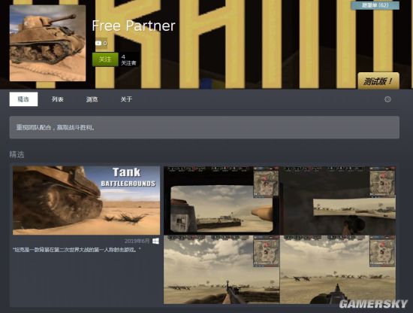Click the Free Partner developer title
The height and width of the screenshot is (313, 413).
tap(134, 26)
